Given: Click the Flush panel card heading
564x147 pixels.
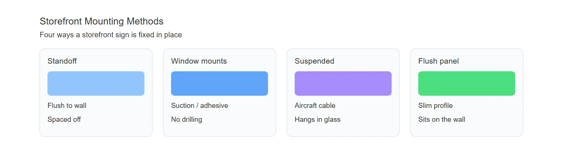Looking at the screenshot, I should 438,61.
